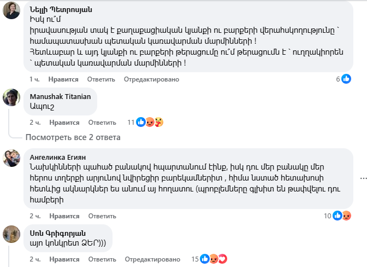Like Ангелинка Егиян's comment via Нравится
367x267 pixels.
(64, 216)
